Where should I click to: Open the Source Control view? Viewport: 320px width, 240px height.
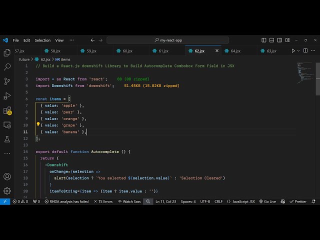click(7, 81)
